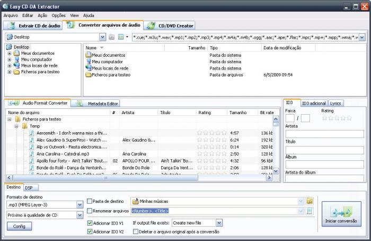Viewport: 371px width, 241px height.
Task: Select Converter arquivos de áudio tab
Action: [x=103, y=25]
